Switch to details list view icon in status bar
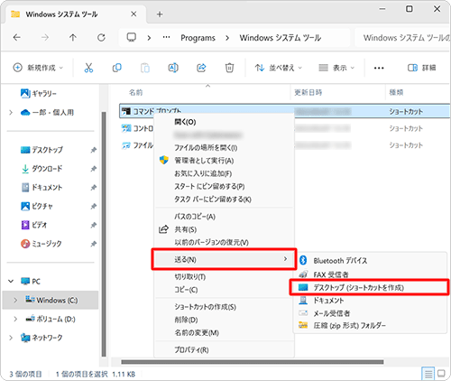This screenshot has height=381, width=451. coord(428,374)
